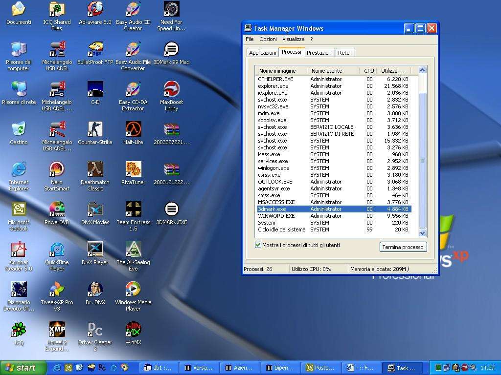Switch to the Rete tab
The image size is (501, 375).
pyautogui.click(x=344, y=53)
